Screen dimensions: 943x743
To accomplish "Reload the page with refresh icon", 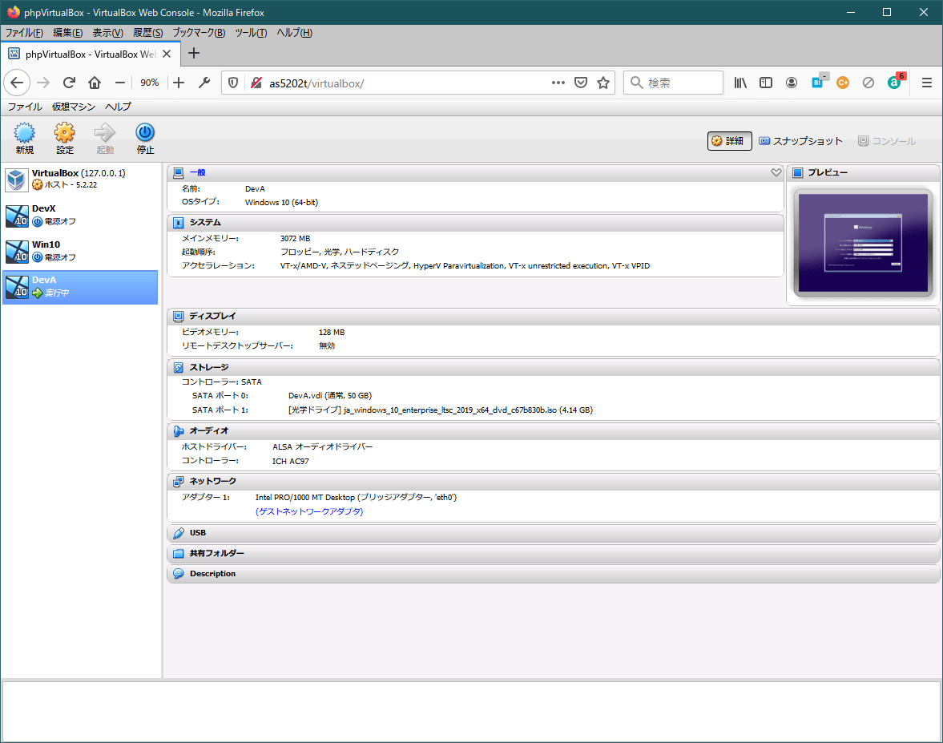I will tap(69, 83).
